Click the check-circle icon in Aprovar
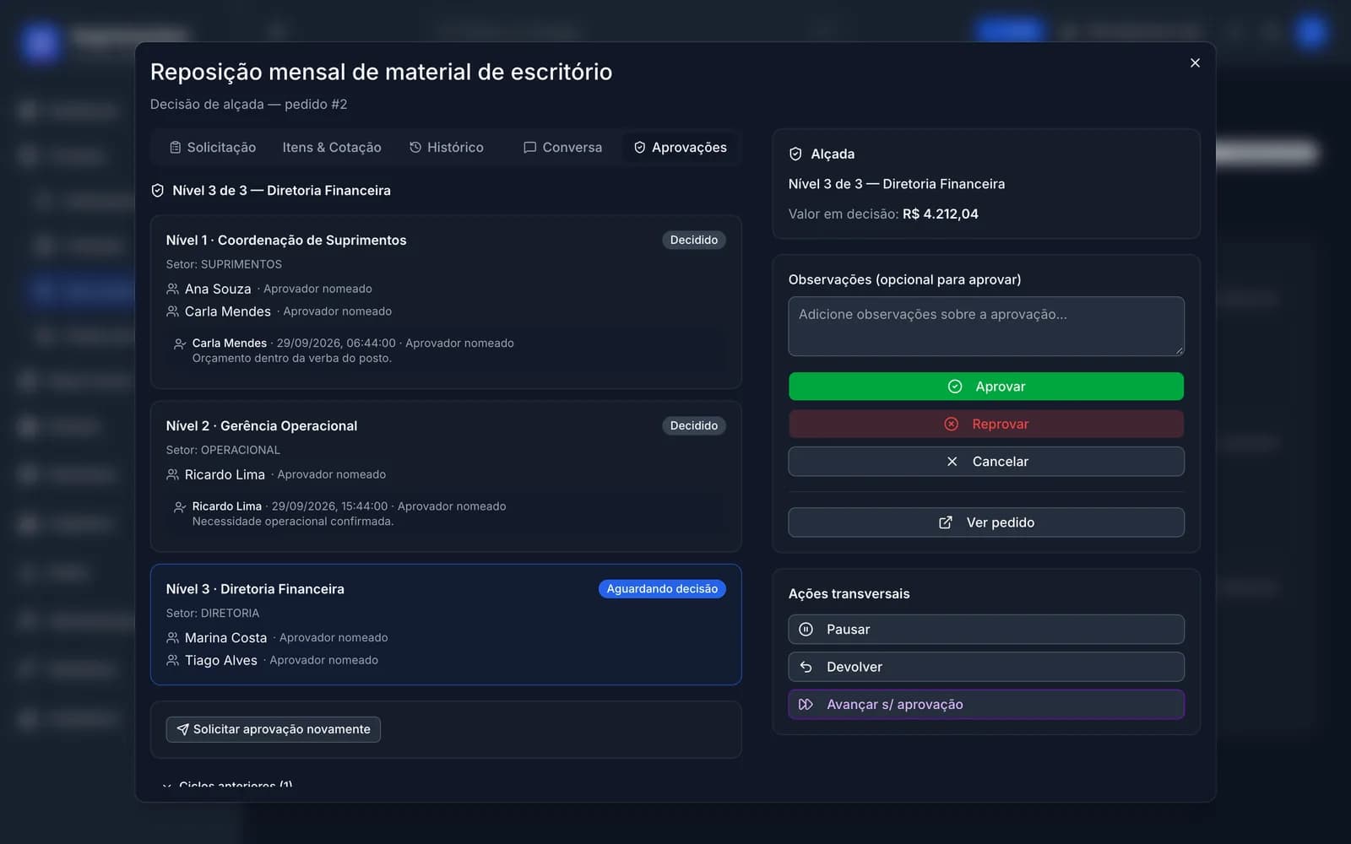Screen dimensions: 1351x844 [955, 387]
